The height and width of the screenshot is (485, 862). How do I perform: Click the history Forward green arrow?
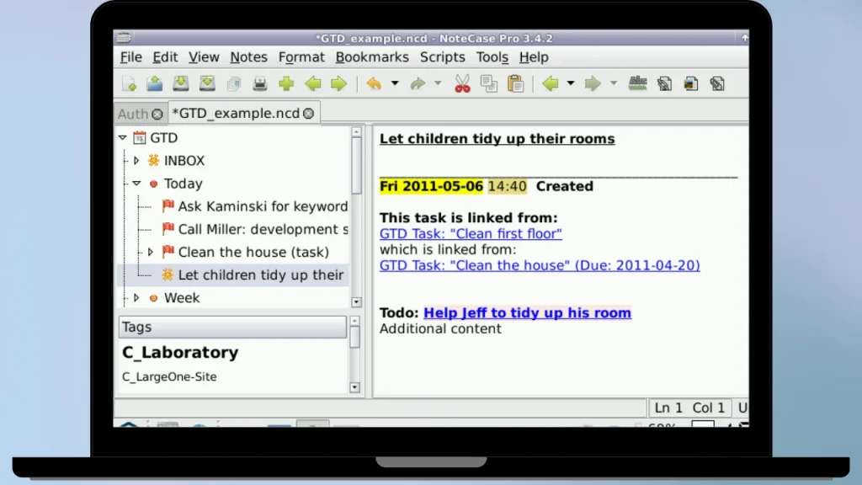pos(593,83)
